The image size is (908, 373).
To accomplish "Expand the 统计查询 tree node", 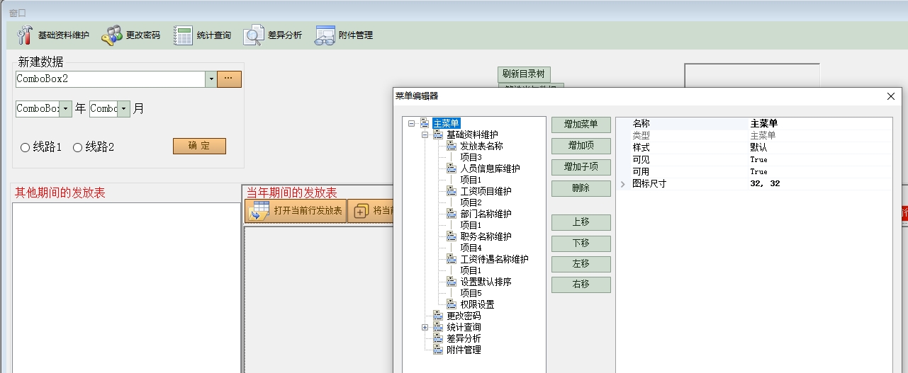I will [425, 327].
